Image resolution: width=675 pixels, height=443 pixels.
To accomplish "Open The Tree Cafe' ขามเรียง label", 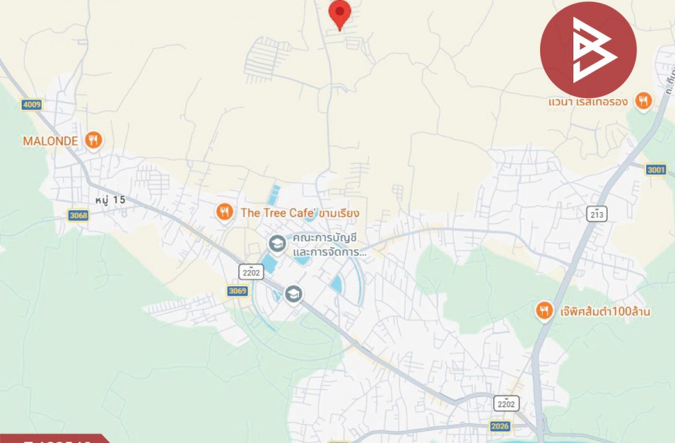I will click(300, 213).
